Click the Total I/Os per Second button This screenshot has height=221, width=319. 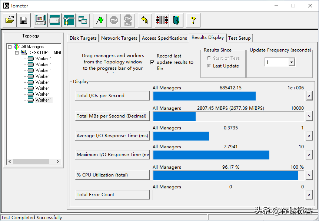(112, 96)
